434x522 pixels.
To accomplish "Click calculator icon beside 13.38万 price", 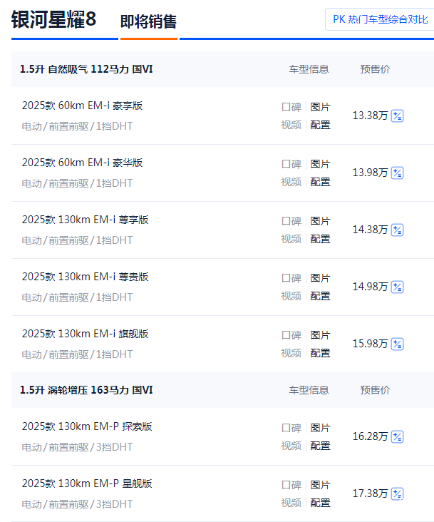I will tap(398, 116).
